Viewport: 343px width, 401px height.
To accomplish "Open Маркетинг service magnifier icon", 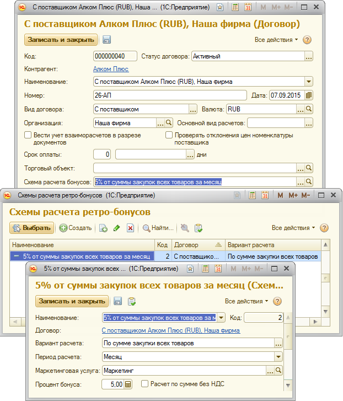I will point(278,370).
